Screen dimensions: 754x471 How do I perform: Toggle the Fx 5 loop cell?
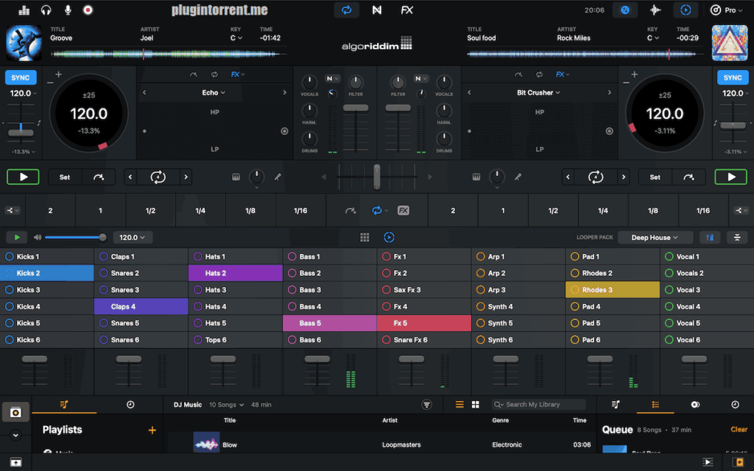(x=424, y=323)
